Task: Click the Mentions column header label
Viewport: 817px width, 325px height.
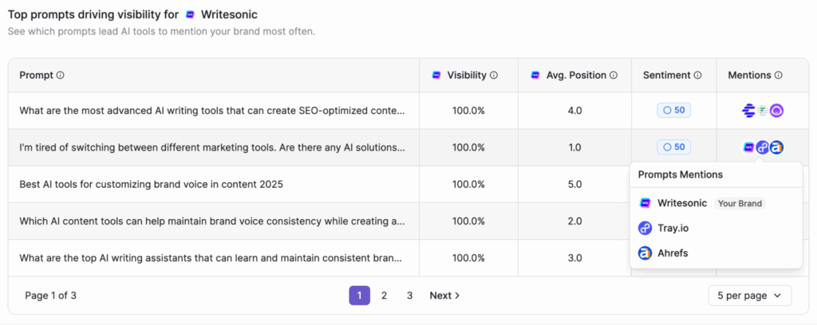Action: (x=749, y=76)
